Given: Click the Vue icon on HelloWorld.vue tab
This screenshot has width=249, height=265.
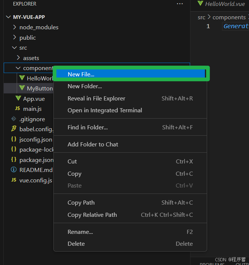Looking at the screenshot, I should [x=200, y=3].
